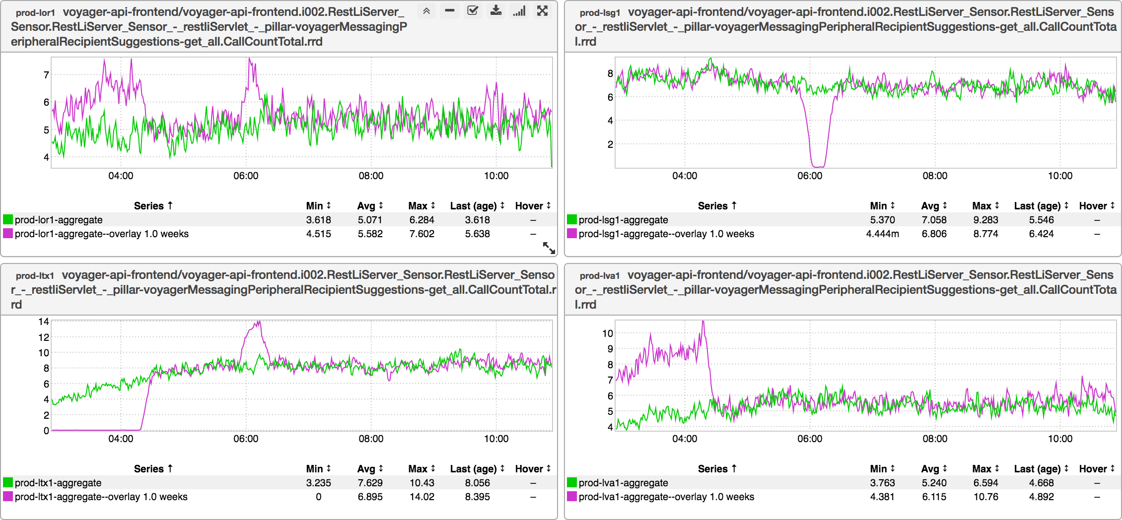The height and width of the screenshot is (520, 1122).
Task: Click the double chevron up icon in prod-lor1 panel
Action: [426, 11]
